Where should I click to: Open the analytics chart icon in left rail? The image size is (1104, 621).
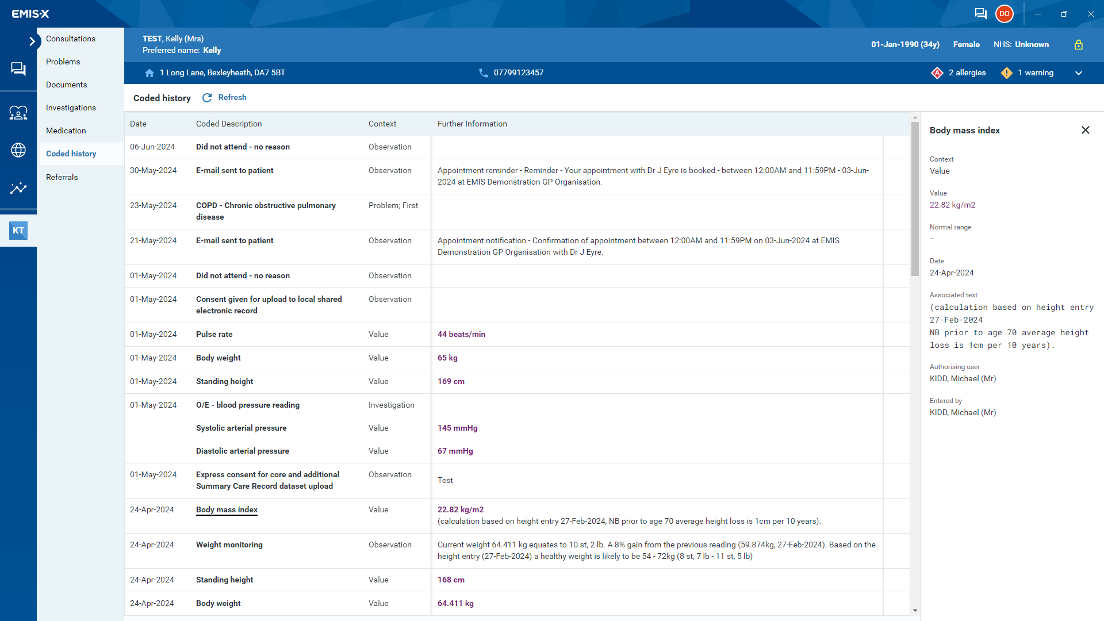tap(18, 187)
